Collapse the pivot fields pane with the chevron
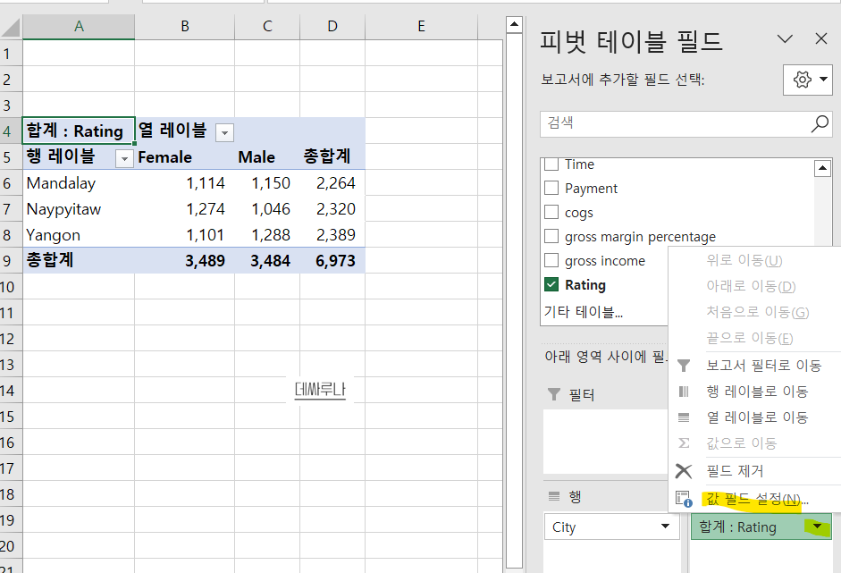This screenshot has height=573, width=841. (x=786, y=38)
